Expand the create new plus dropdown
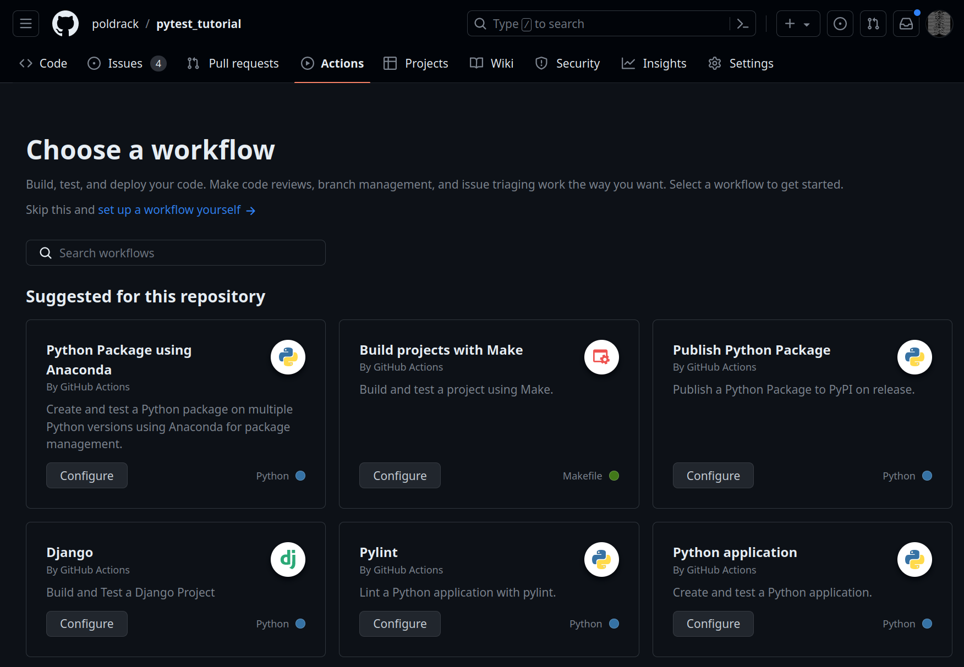The image size is (964, 667). pos(797,24)
